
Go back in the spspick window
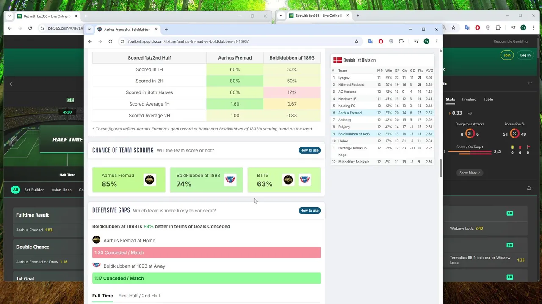[90, 41]
